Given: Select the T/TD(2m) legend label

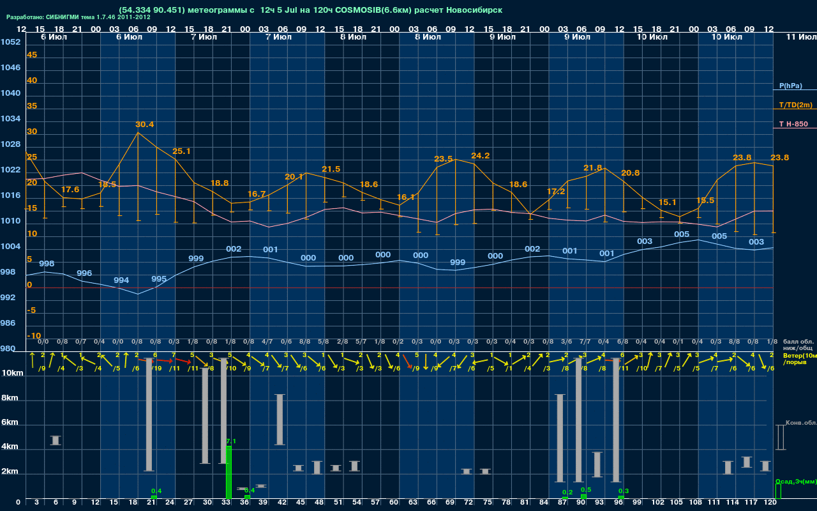Looking at the screenshot, I should (x=796, y=105).
